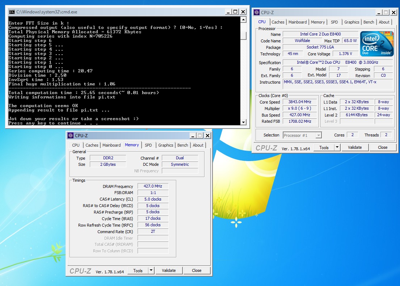400x286 pixels.
Task: Open the SPD tab in the CPU window
Action: click(334, 22)
